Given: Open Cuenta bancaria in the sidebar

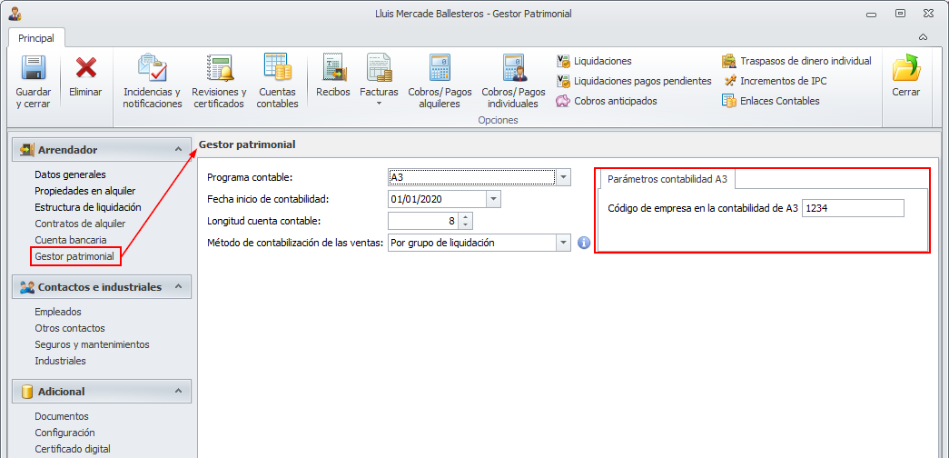Looking at the screenshot, I should pyautogui.click(x=70, y=240).
